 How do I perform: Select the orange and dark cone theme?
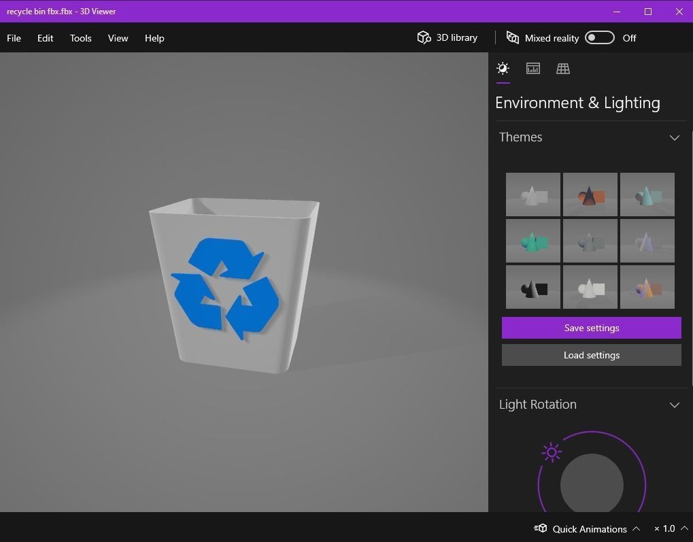pyautogui.click(x=590, y=194)
